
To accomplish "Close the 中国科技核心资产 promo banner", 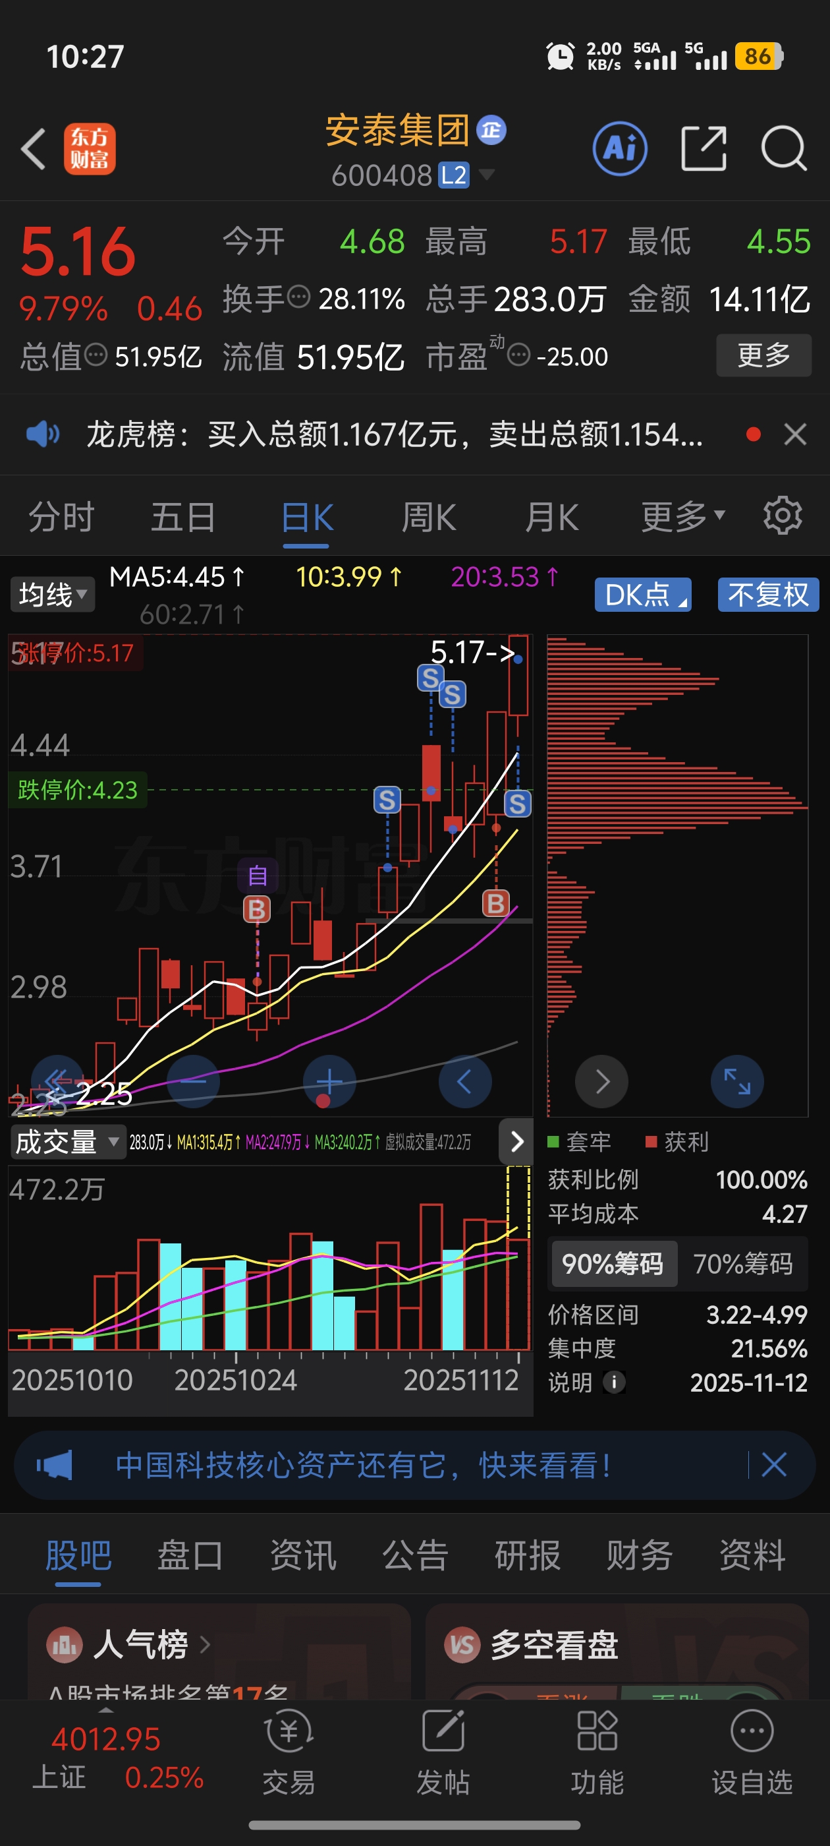I will point(774,1465).
